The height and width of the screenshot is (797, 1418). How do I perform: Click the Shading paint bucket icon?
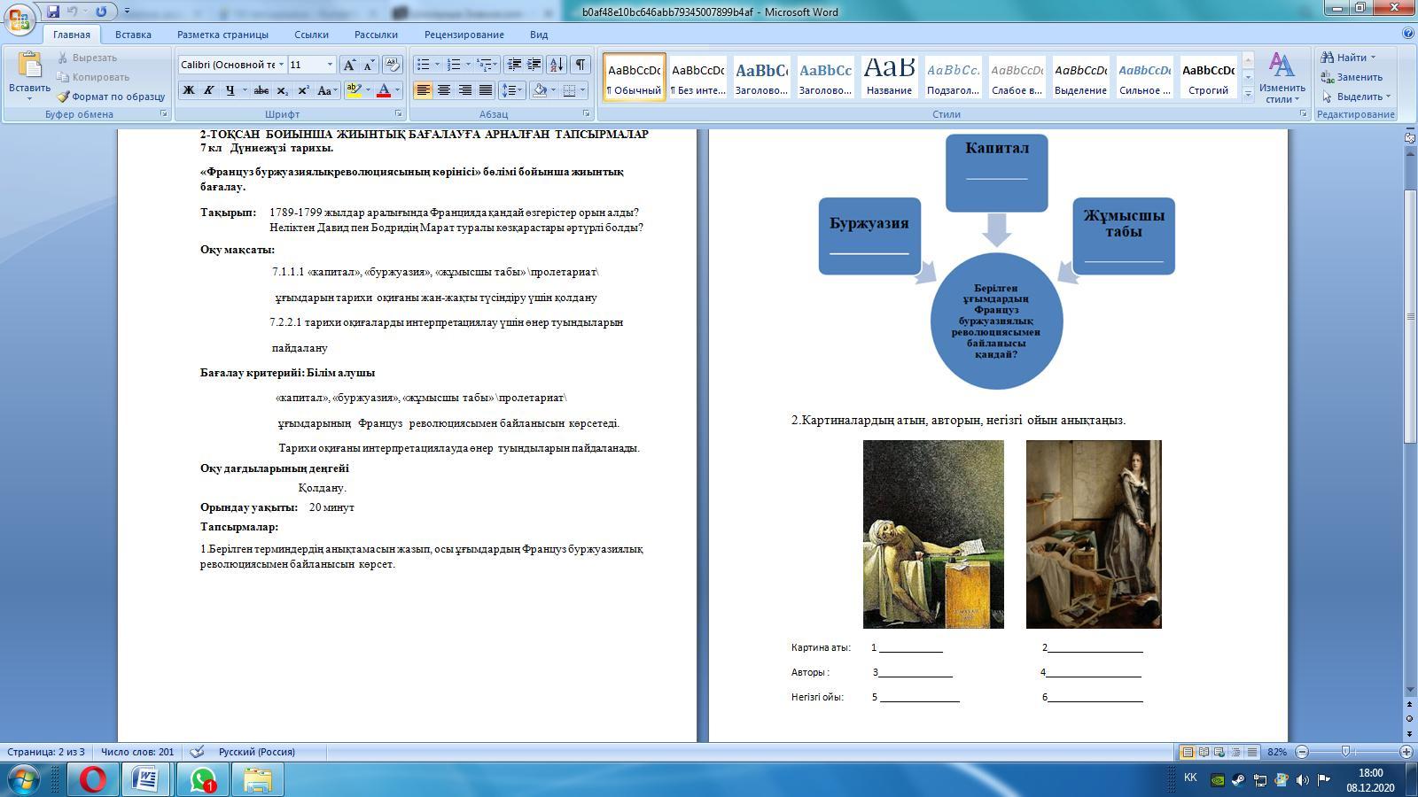point(539,90)
